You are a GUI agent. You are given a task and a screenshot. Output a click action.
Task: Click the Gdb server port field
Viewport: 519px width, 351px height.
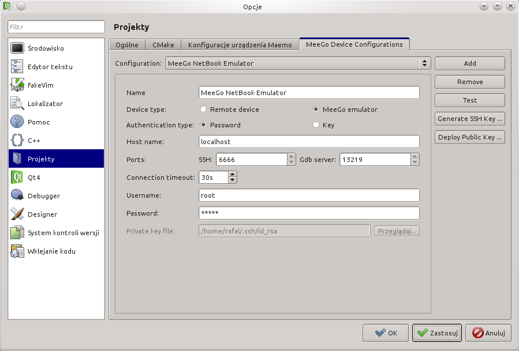tap(375, 160)
